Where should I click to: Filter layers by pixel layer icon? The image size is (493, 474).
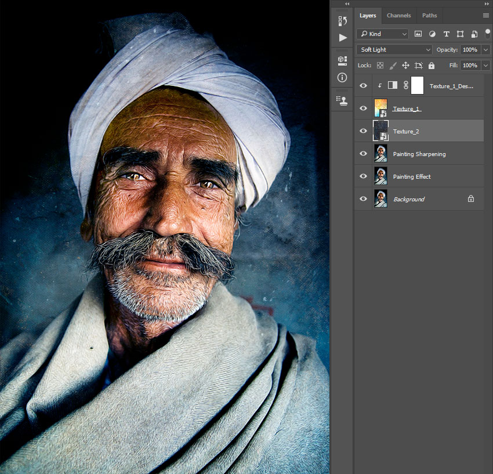pyautogui.click(x=418, y=34)
